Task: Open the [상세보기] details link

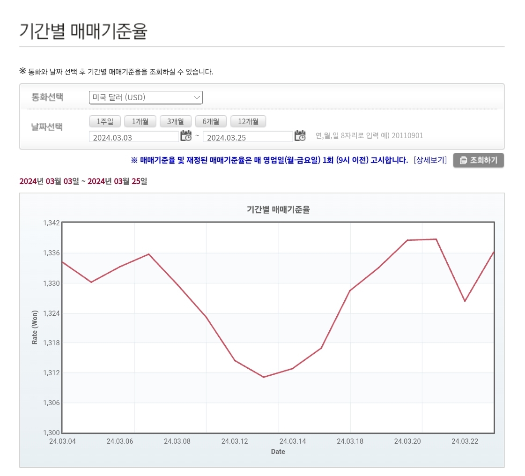Action: click(x=430, y=160)
